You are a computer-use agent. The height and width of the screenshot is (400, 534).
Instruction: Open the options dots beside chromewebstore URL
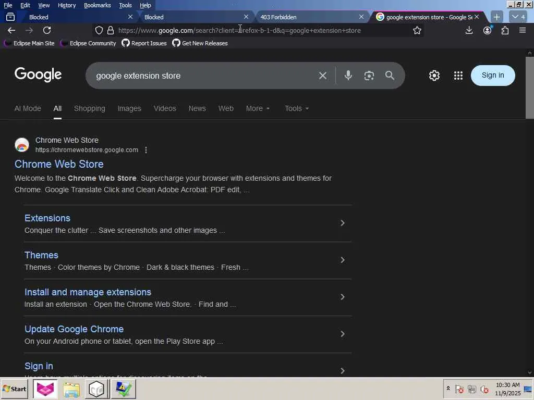146,150
